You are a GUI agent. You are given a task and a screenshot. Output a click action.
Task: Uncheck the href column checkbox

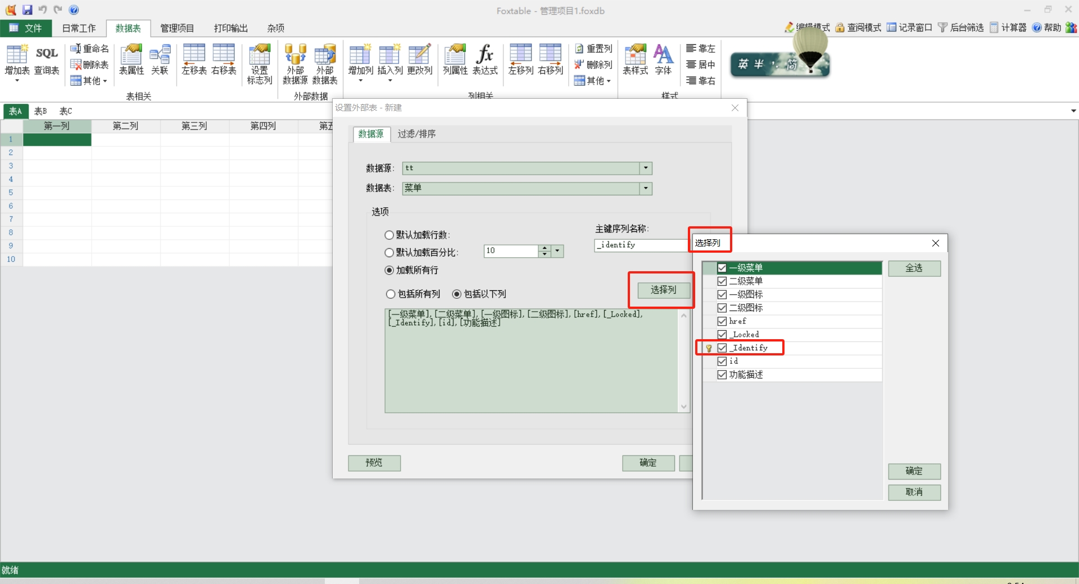tap(722, 321)
